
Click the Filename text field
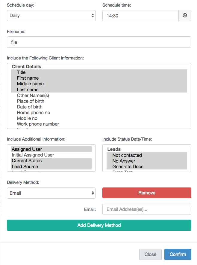point(99,42)
